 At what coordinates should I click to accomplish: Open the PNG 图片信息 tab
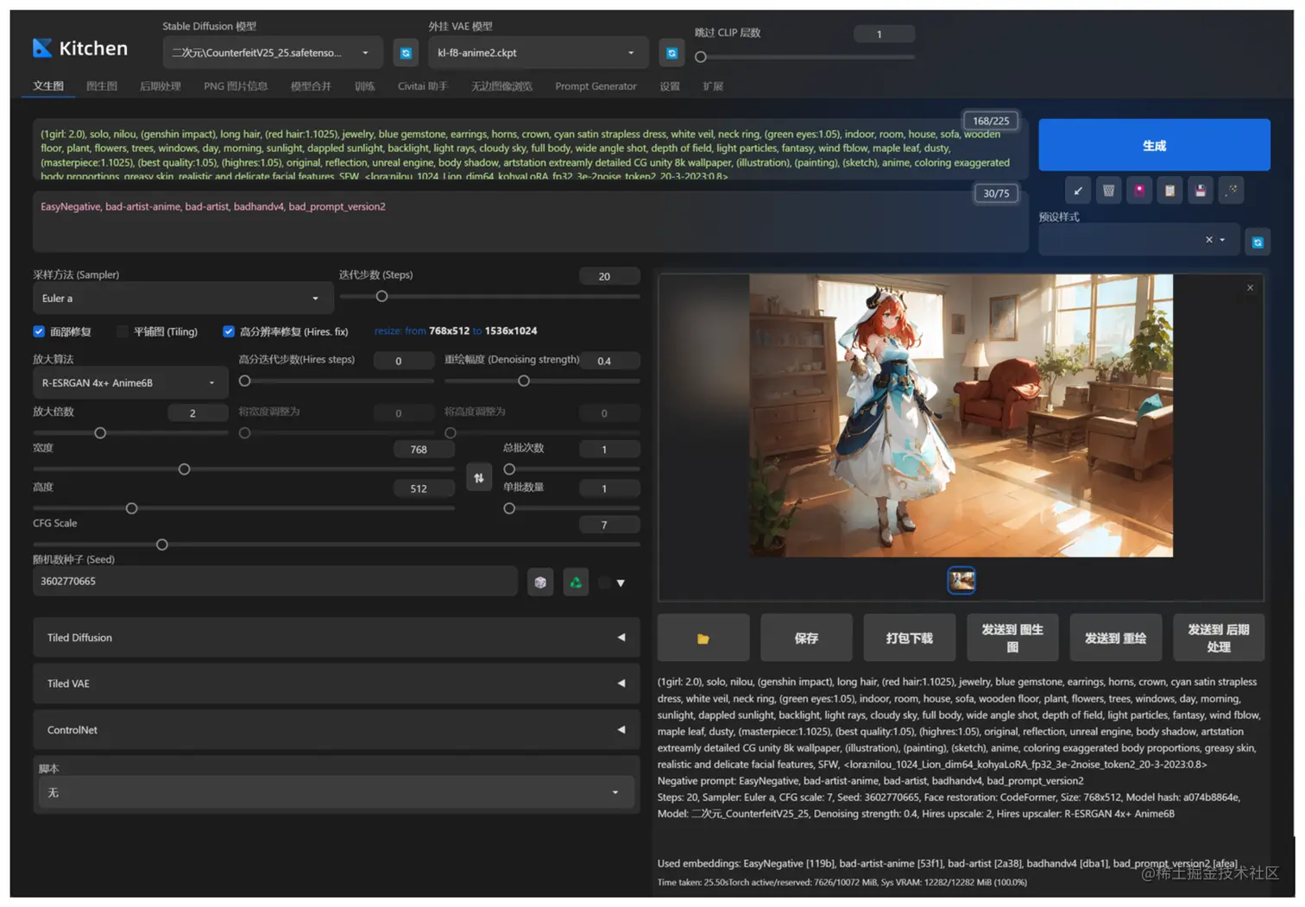[236, 86]
